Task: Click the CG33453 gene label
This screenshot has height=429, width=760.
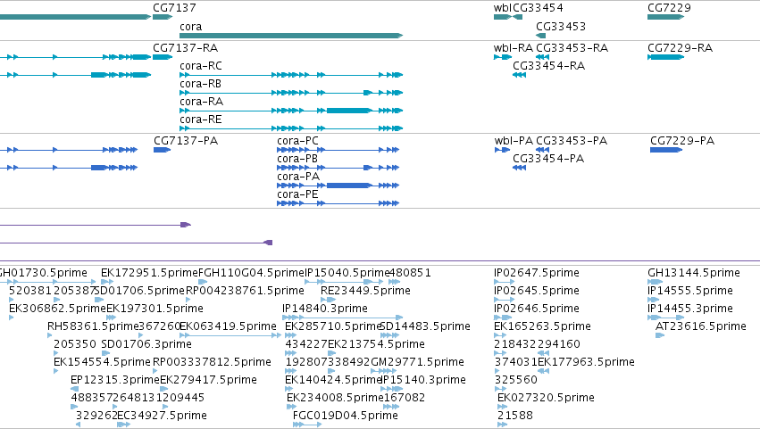Action: coord(561,26)
